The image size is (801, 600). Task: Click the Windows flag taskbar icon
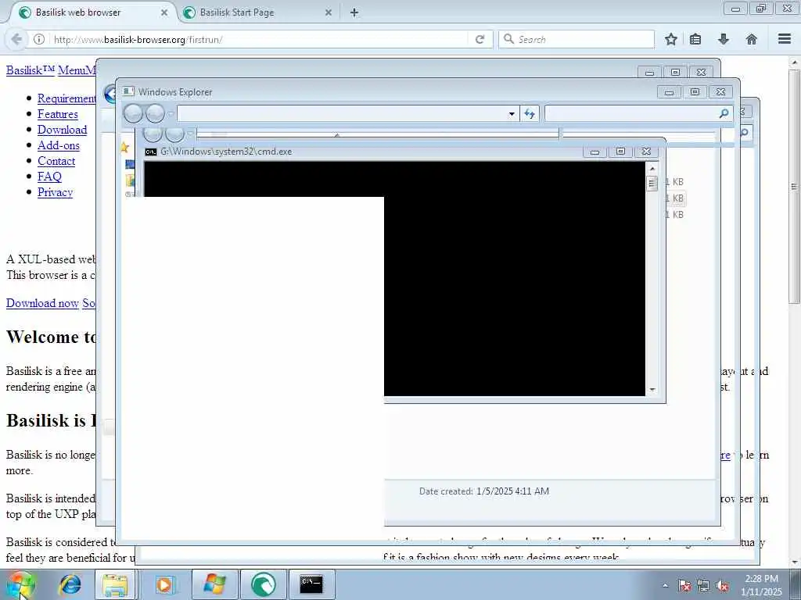point(214,584)
